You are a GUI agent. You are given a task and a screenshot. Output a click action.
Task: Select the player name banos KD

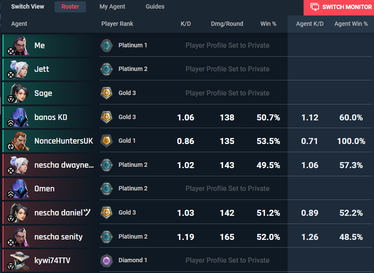(51, 117)
